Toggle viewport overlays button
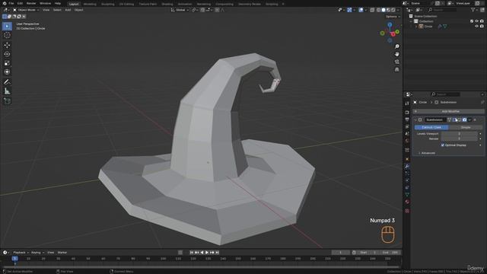The image size is (487, 274). click(361, 10)
